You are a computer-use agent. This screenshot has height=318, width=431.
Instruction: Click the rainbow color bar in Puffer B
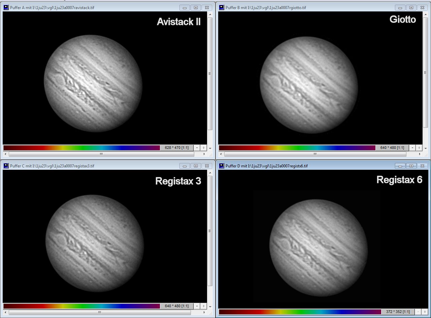point(297,148)
